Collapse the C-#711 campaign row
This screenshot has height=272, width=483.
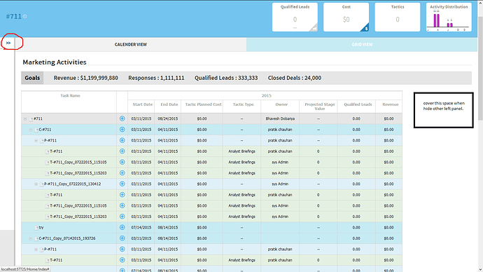pos(31,130)
